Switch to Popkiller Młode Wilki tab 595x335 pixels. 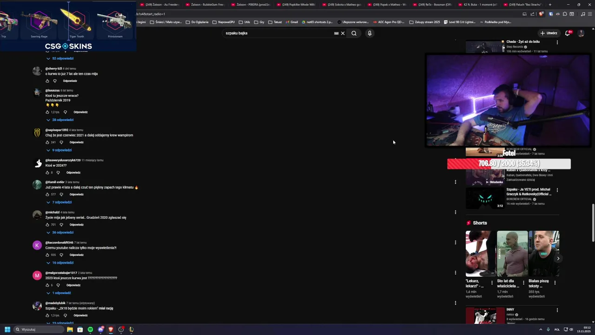coord(295,5)
